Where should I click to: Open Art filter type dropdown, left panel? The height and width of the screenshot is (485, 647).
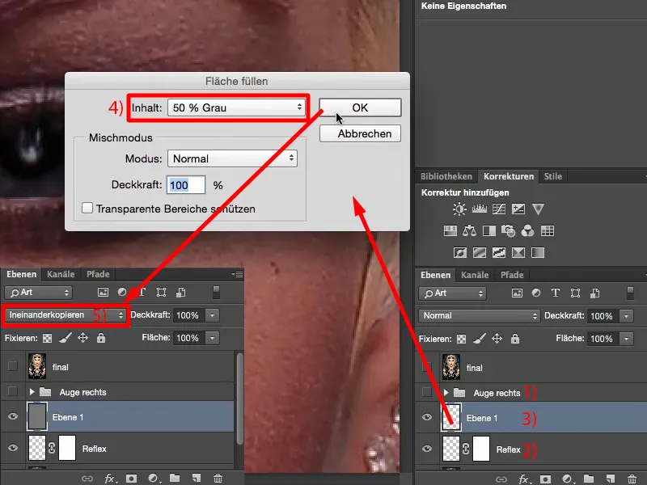point(38,293)
